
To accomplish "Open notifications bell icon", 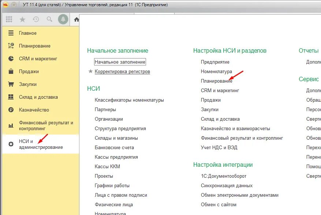I will tap(63, 19).
